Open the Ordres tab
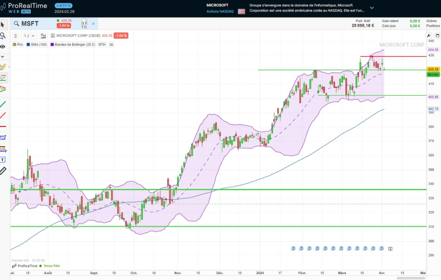Screen dimensions: 441x280 [x=433, y=21]
